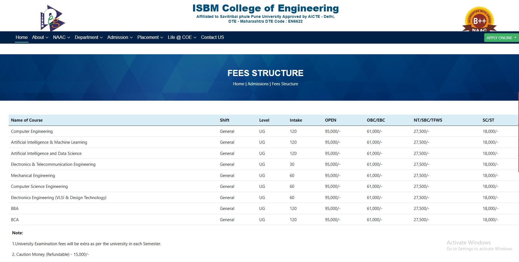Click the BCA course row

click(15, 220)
